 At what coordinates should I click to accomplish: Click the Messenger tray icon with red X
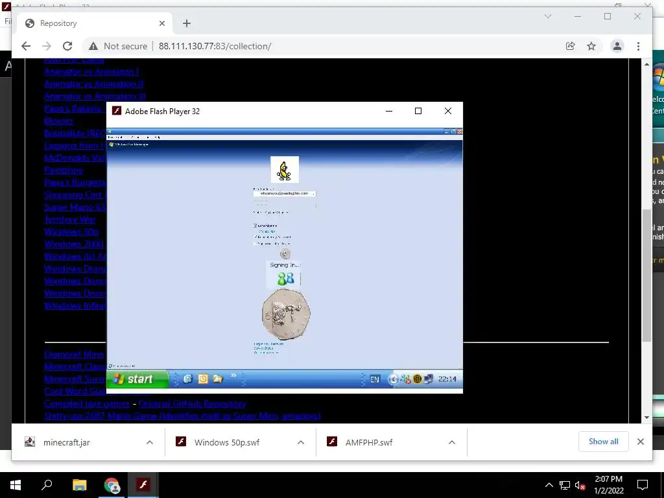pyautogui.click(x=406, y=379)
